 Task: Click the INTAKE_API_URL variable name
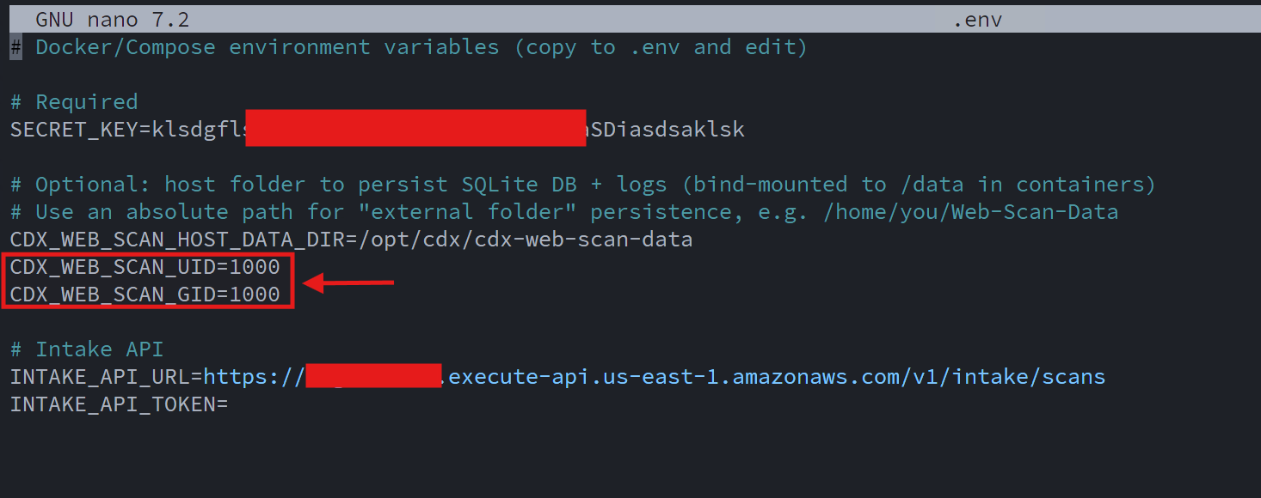(100, 377)
